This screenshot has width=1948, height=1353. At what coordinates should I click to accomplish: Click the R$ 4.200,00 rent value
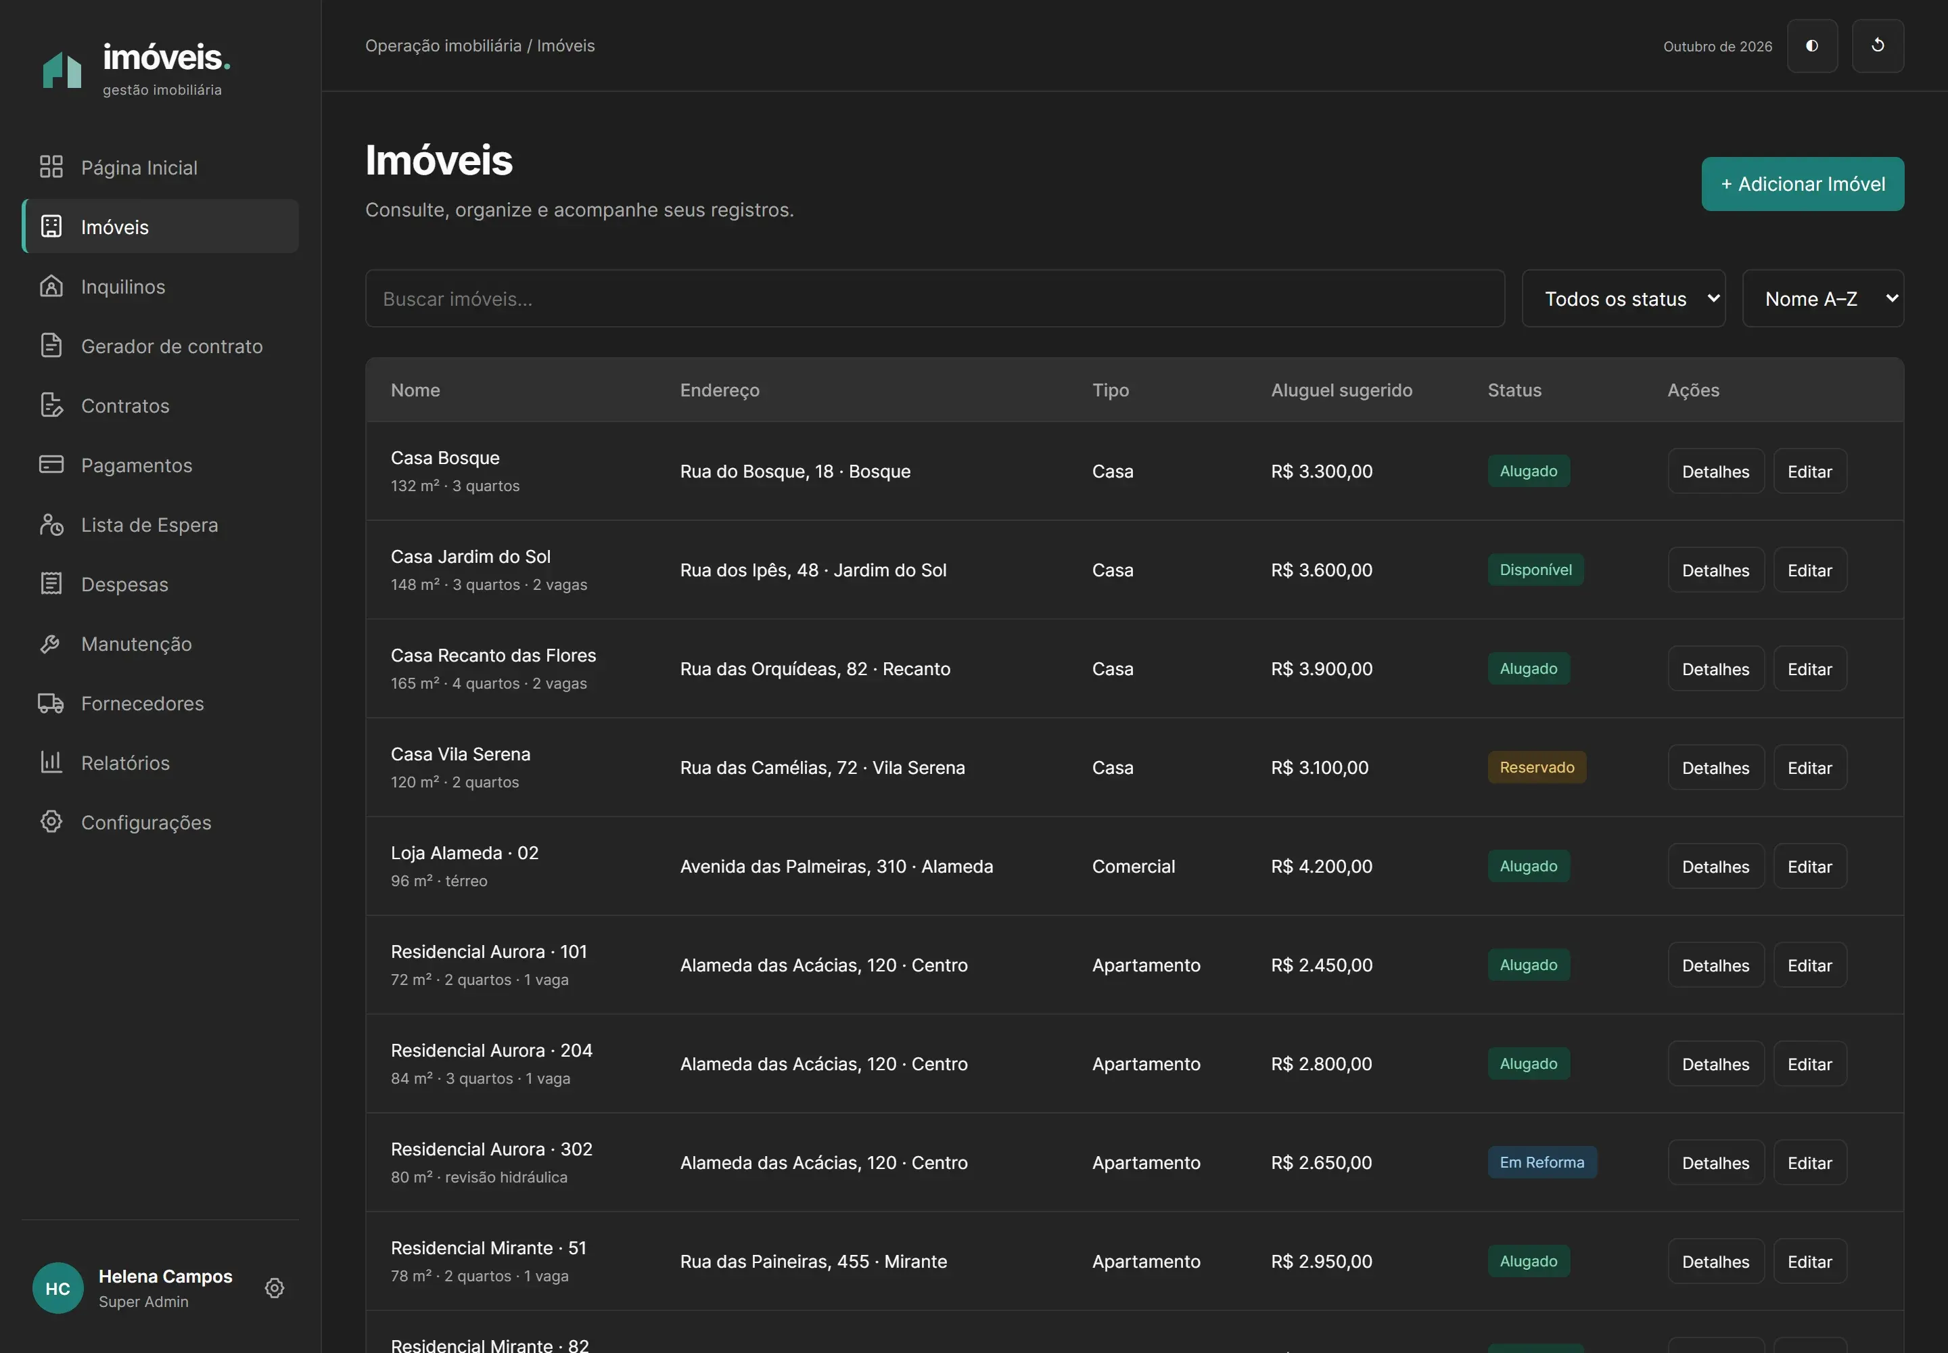click(1321, 867)
